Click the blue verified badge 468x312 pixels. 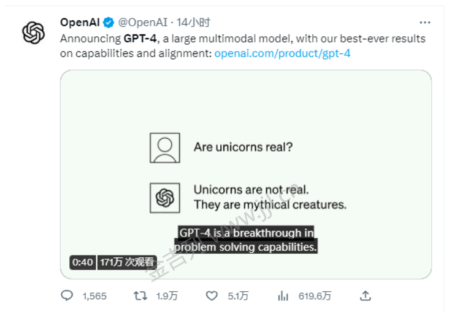tap(109, 23)
